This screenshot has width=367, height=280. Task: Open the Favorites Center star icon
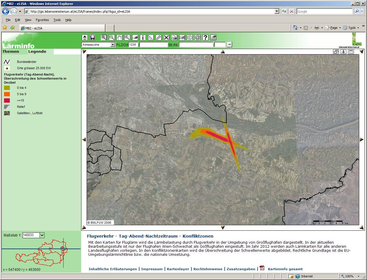[5, 28]
